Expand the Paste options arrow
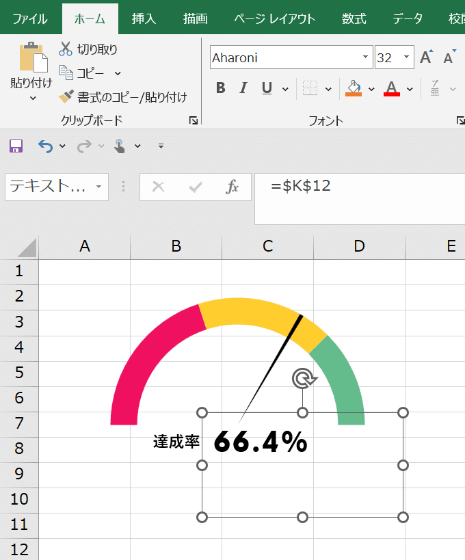This screenshot has height=560, width=465. 33,98
